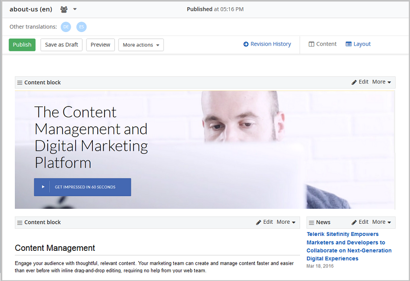Play the Get Impressed in 60 Seconds video

click(x=82, y=187)
